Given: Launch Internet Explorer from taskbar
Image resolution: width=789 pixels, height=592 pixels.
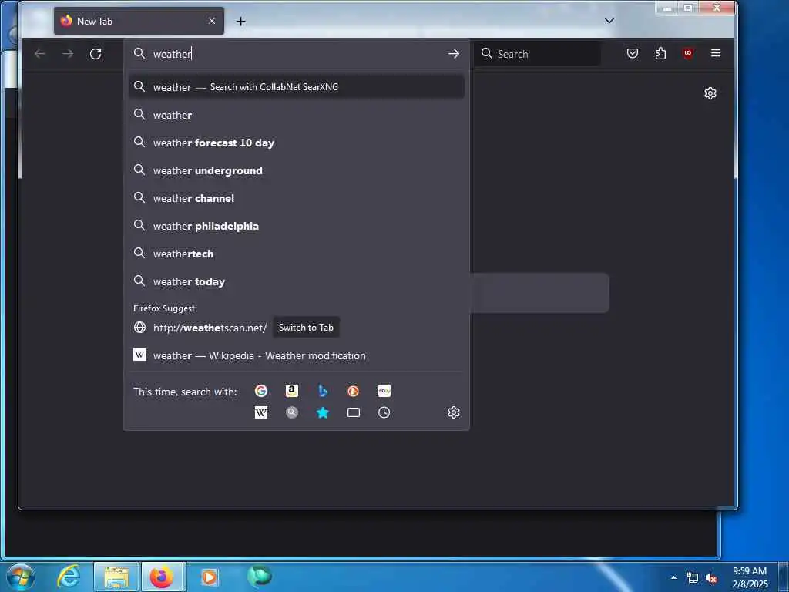Looking at the screenshot, I should 69,577.
